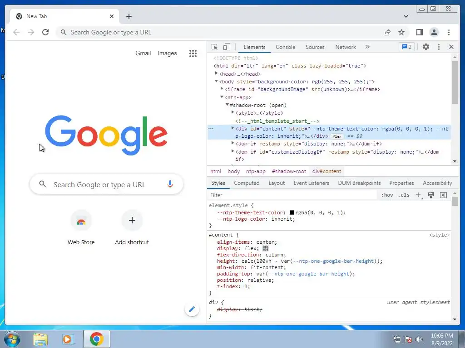Viewport: 465px width, 348px height.
Task: Search by voice microphone icon
Action: (170, 184)
